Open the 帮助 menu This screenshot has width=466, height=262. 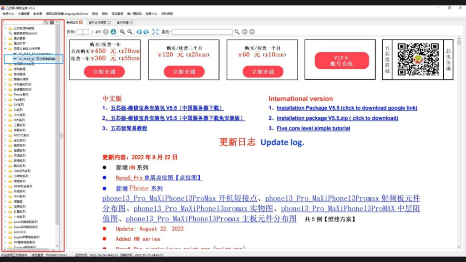click(105, 14)
